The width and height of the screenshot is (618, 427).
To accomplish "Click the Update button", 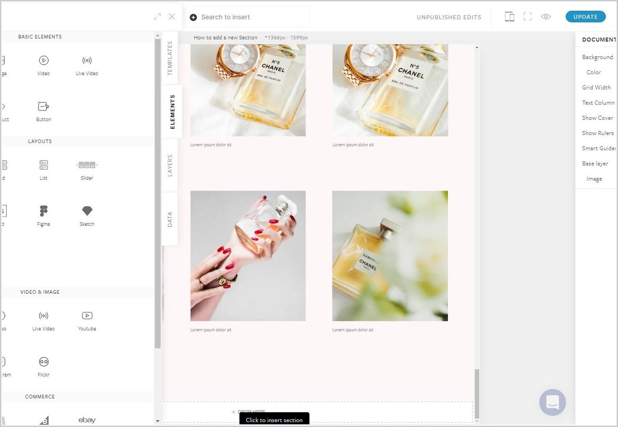I will coord(585,17).
